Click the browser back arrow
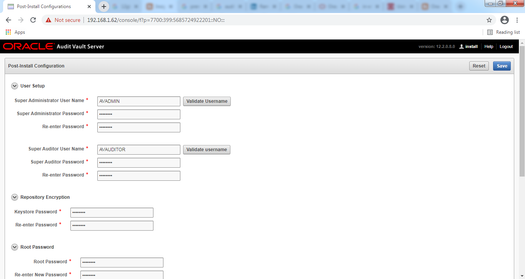525x279 pixels. tap(8, 20)
